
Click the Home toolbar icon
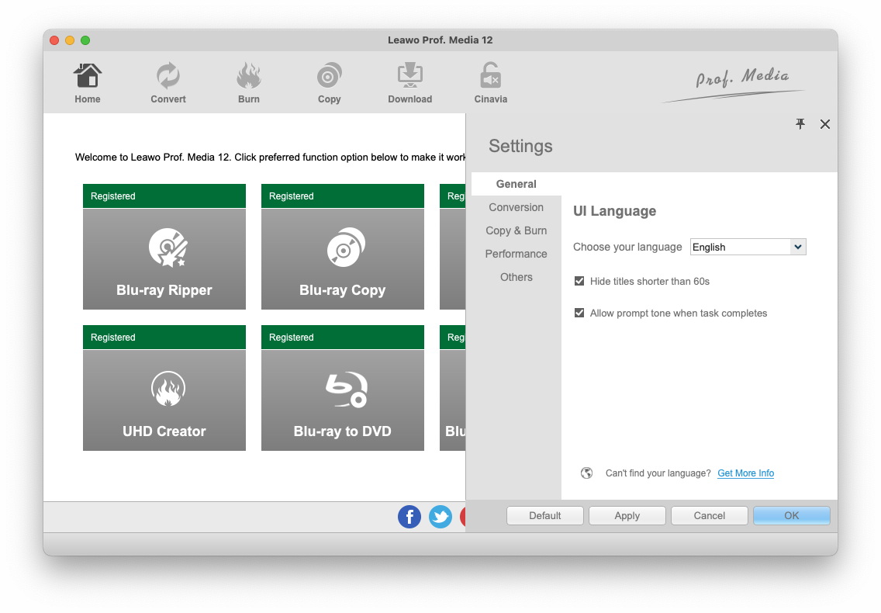coord(88,78)
